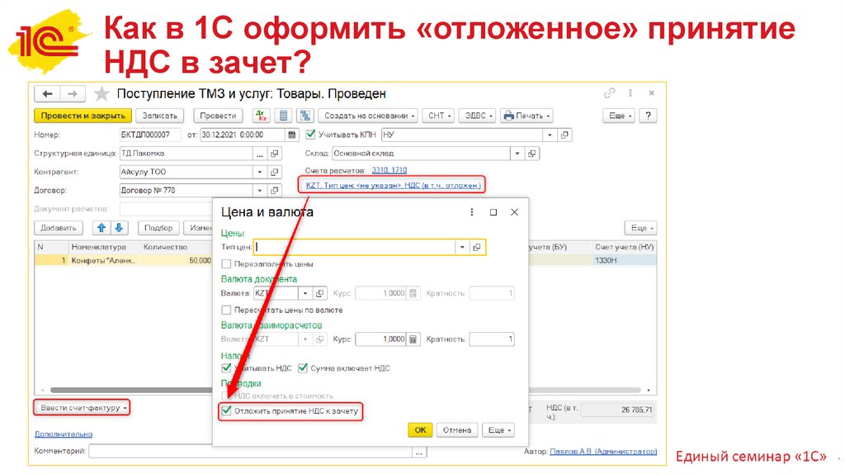Click the Провести button
Viewport: 845px width, 474px height.
(218, 116)
